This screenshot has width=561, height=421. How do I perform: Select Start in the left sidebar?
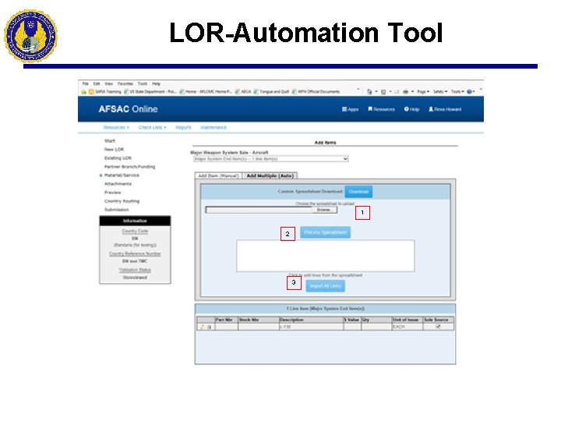[110, 140]
